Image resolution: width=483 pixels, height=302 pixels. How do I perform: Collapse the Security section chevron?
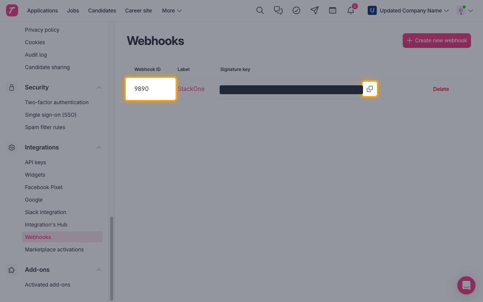pos(99,88)
